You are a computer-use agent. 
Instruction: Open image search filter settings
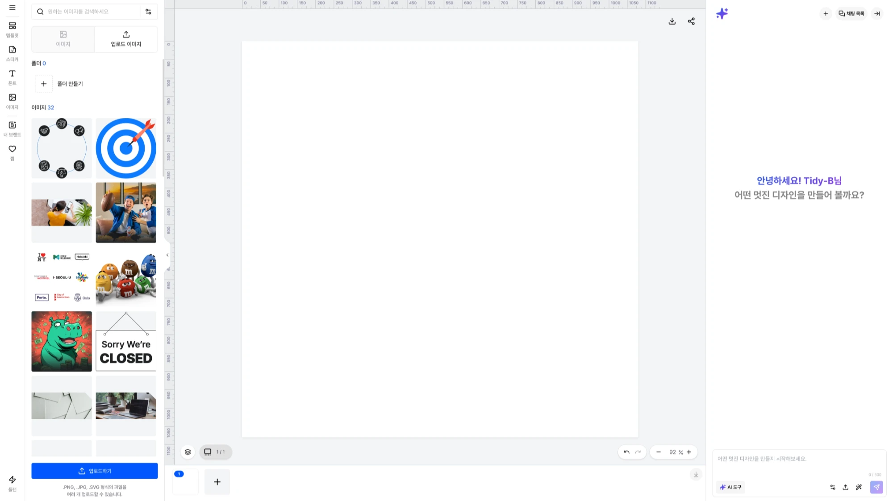pyautogui.click(x=148, y=12)
